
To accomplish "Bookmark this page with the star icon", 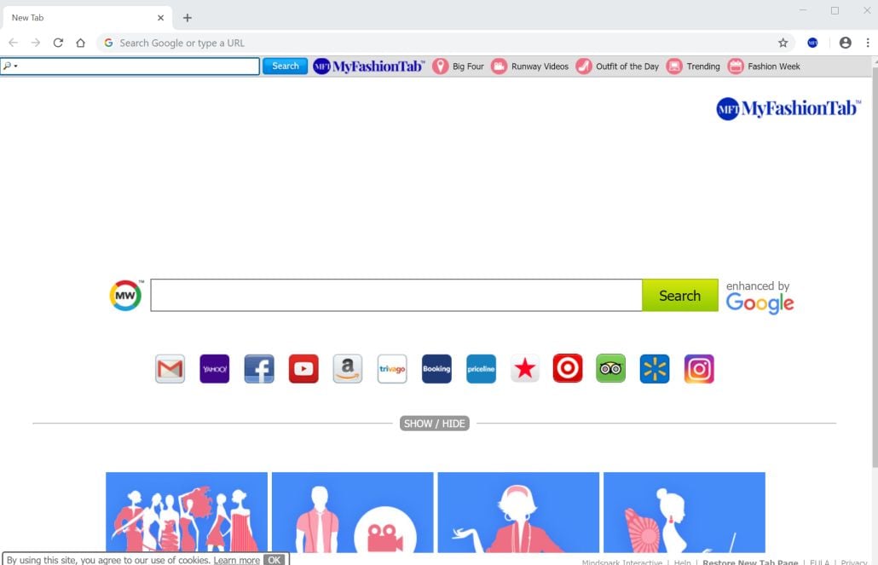I will click(x=783, y=43).
